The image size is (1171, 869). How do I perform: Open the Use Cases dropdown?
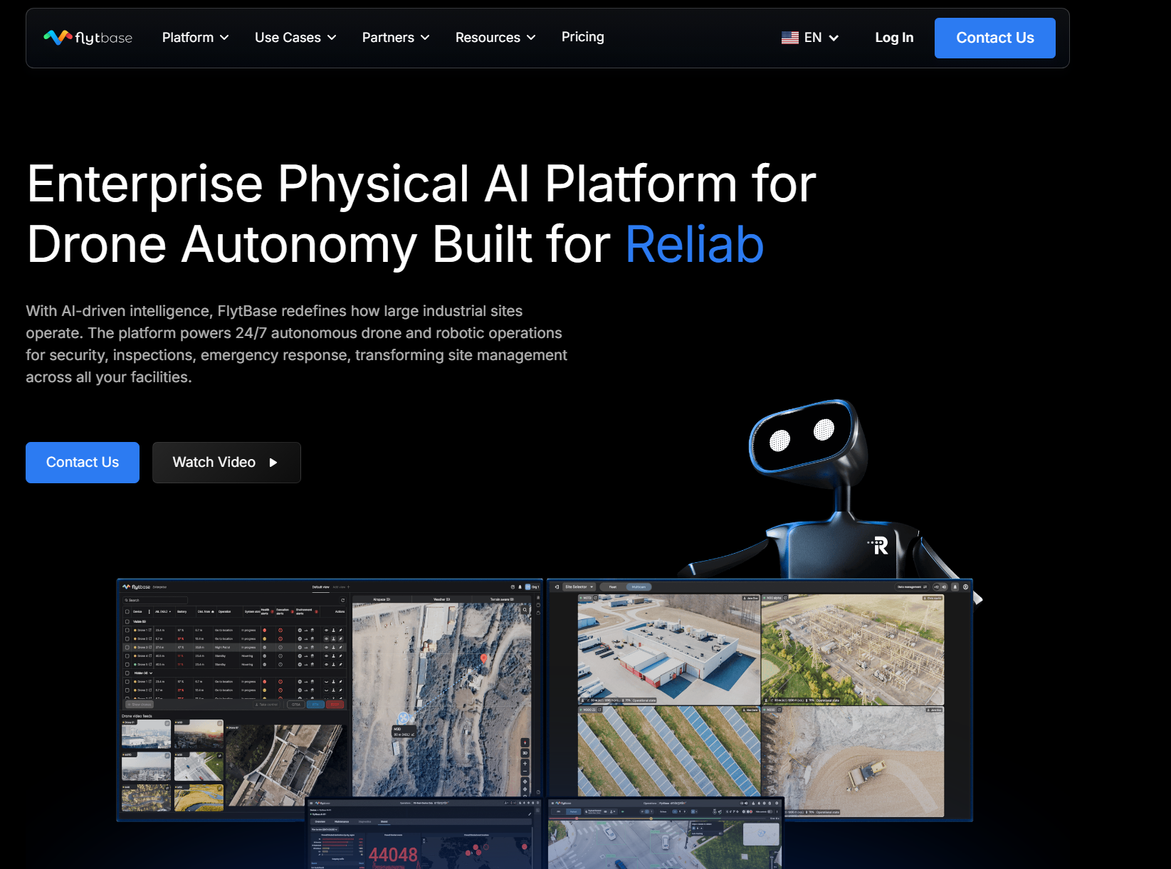pyautogui.click(x=295, y=38)
